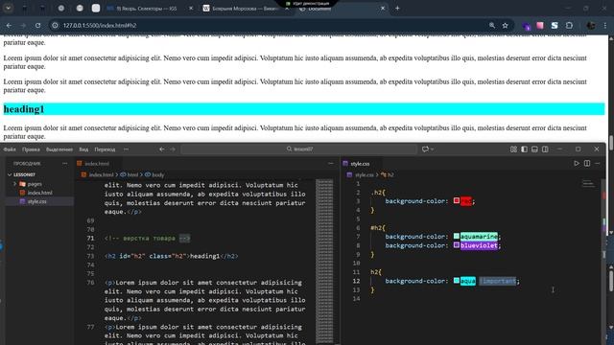614x345 pixels.
Task: Click the browser address bar URL
Action: click(100, 26)
